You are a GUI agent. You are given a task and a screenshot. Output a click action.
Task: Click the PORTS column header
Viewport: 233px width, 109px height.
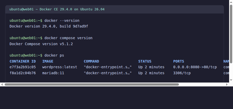click(x=179, y=61)
